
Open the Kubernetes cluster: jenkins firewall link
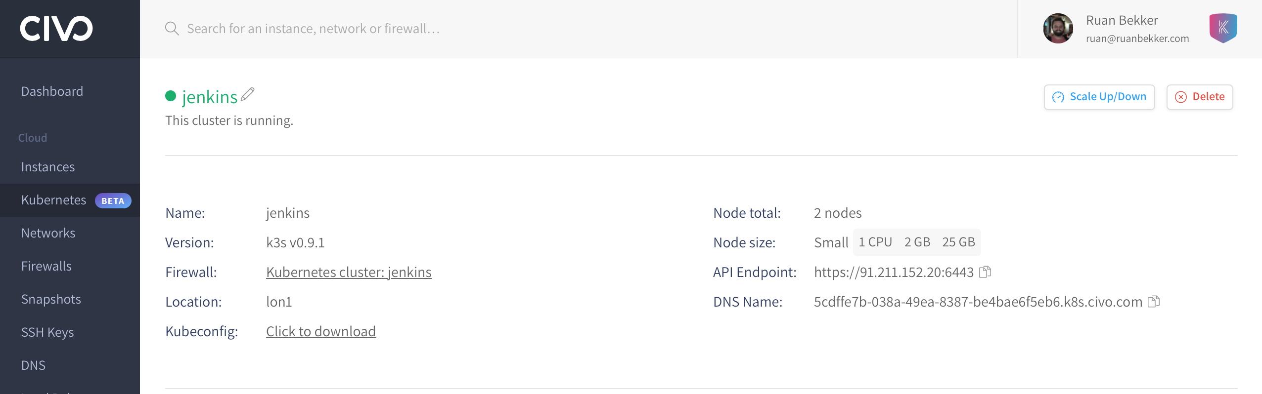coord(349,272)
